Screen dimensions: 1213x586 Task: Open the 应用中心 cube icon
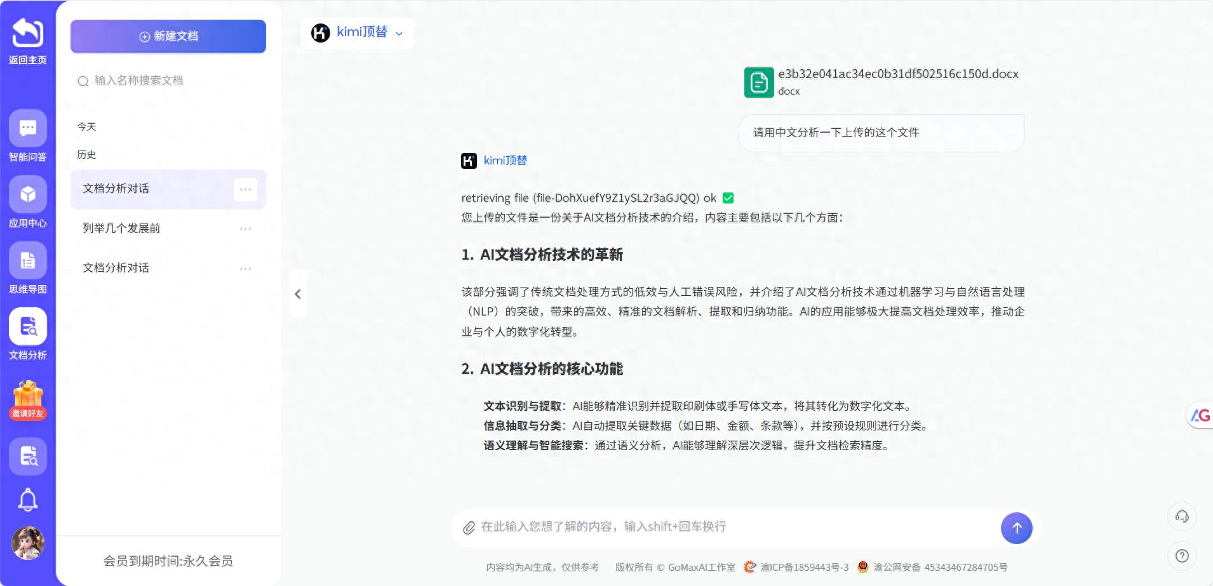[27, 194]
